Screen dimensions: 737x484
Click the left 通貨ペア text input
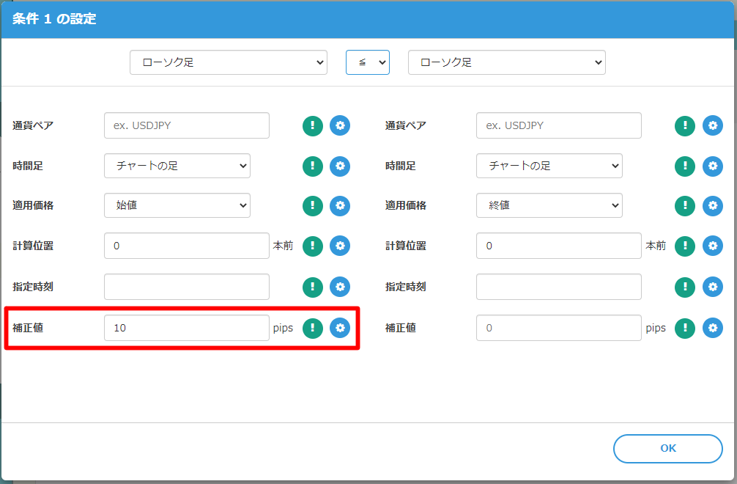coord(187,125)
